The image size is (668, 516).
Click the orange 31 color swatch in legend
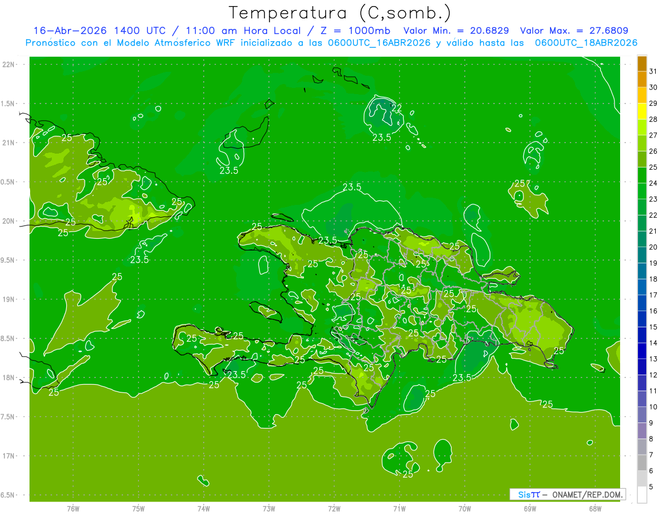(642, 64)
